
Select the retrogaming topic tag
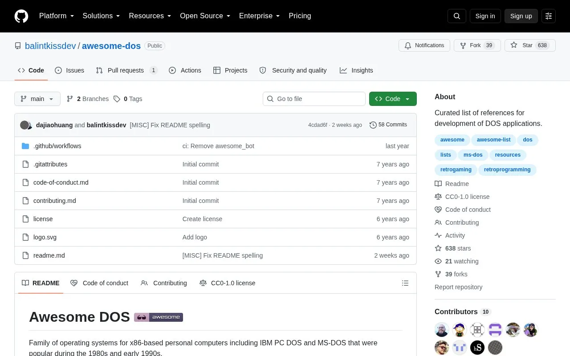[x=456, y=170]
